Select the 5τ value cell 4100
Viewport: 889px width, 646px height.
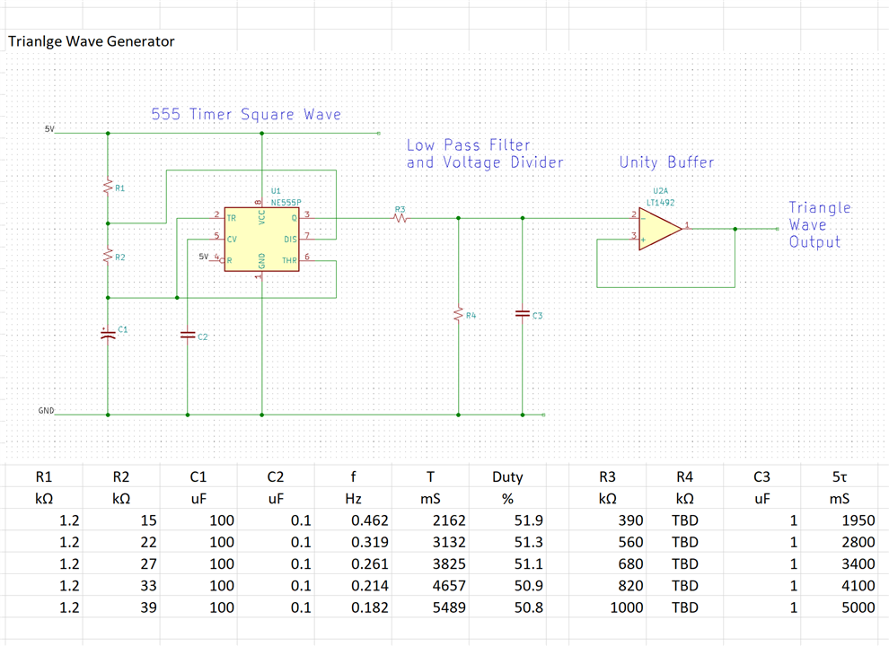(x=839, y=585)
